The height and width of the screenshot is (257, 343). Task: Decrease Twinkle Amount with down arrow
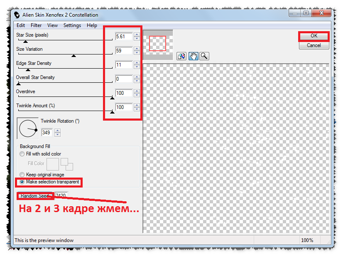[137, 109]
